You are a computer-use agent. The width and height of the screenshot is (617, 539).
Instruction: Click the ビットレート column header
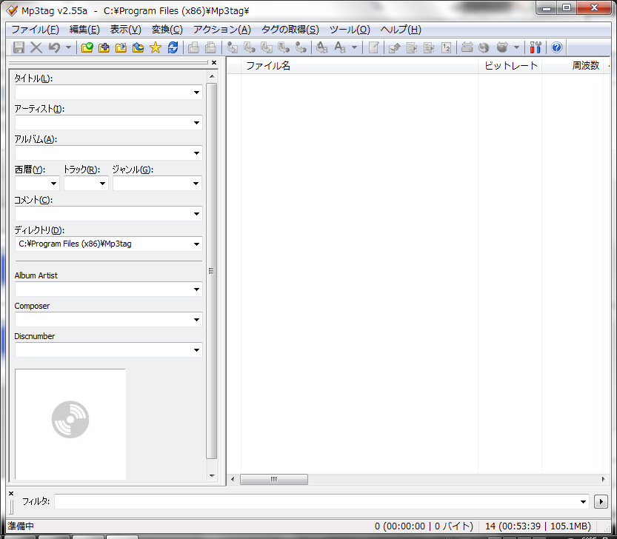[510, 66]
